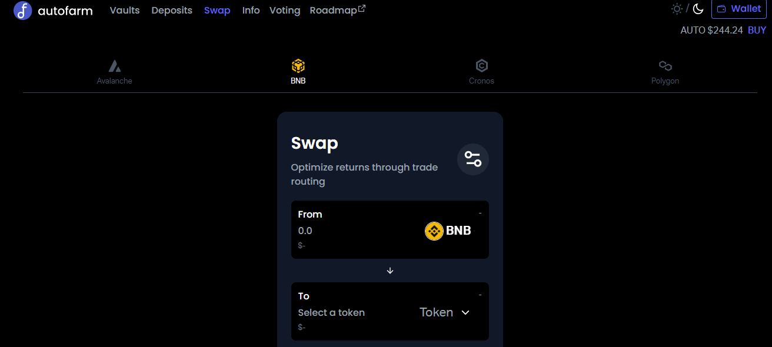
Task: Click the Wallet button
Action: [x=738, y=9]
